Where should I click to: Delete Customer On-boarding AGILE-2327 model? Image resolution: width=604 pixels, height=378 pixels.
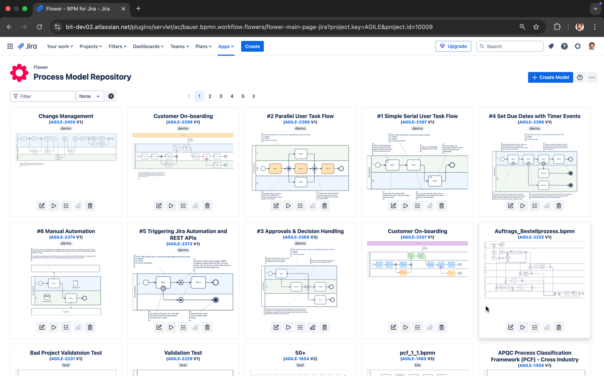click(442, 327)
